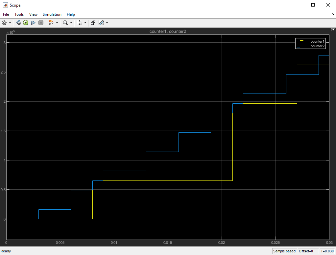336x255 pixels.
Task: Click the Scale Y-Axis Limits icon
Action: (80, 23)
